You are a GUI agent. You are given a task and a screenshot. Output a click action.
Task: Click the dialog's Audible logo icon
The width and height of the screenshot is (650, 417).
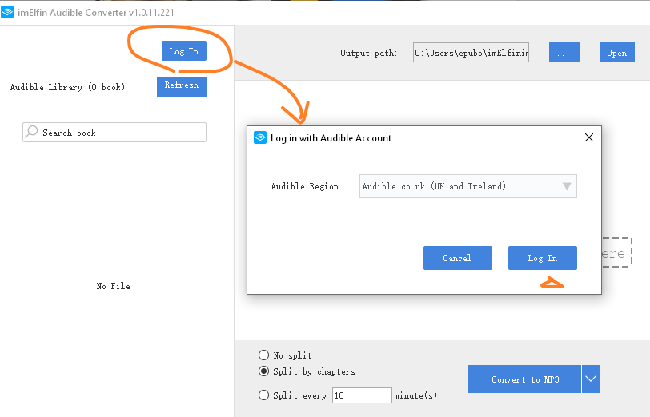260,137
